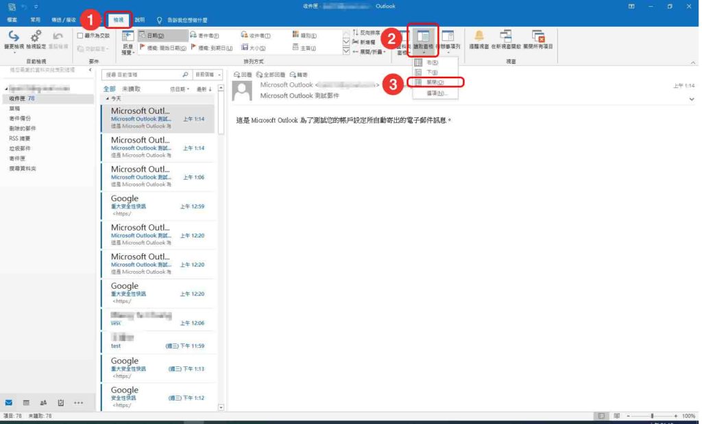Image resolution: width=702 pixels, height=424 pixels.
Task: Switch to People in bottom navigation
Action: pos(43,403)
